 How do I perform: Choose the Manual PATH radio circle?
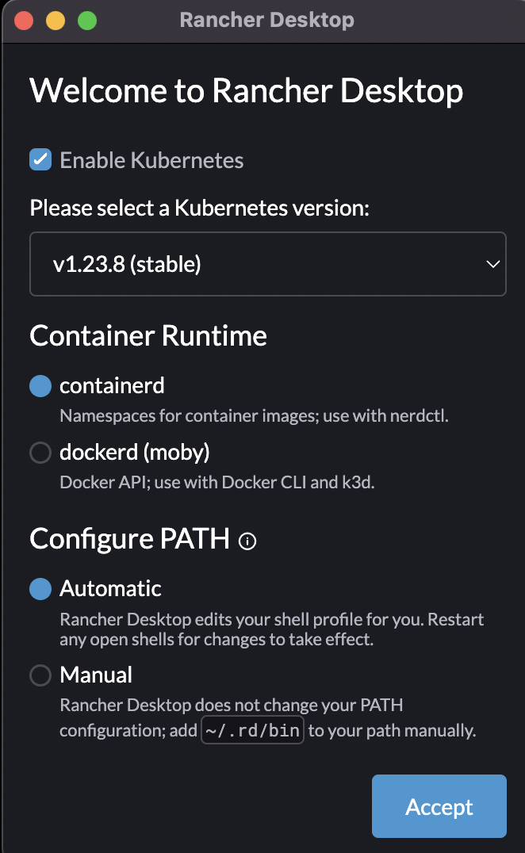[40, 675]
